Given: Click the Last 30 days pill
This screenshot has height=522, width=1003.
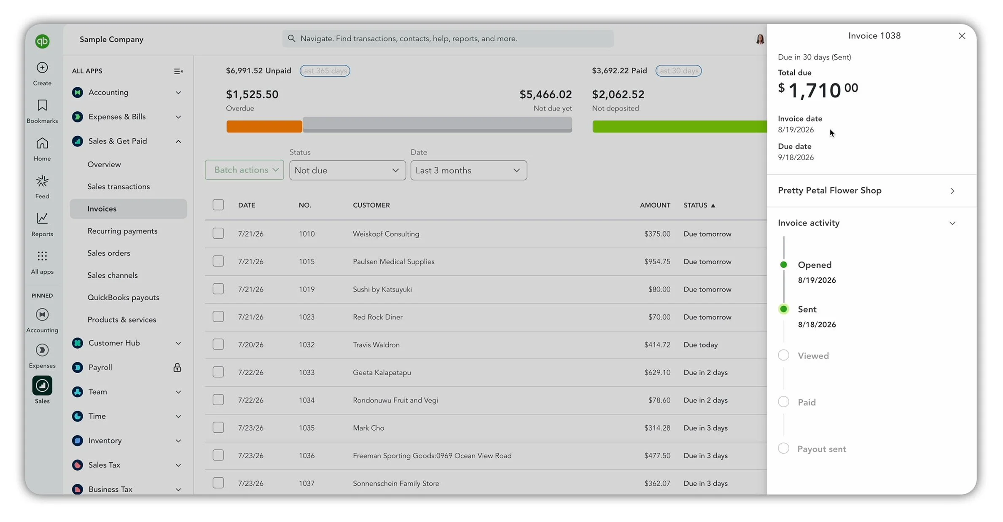Looking at the screenshot, I should (678, 71).
